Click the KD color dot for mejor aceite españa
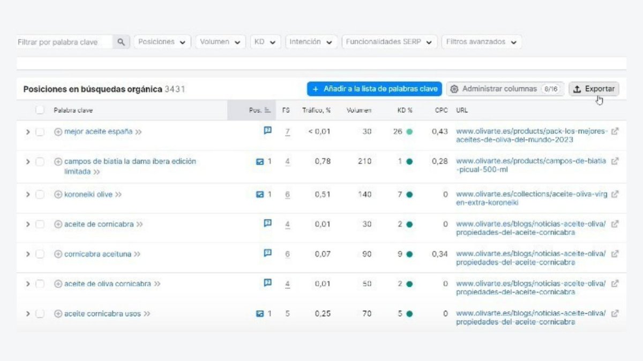The width and height of the screenshot is (643, 361). 410,132
